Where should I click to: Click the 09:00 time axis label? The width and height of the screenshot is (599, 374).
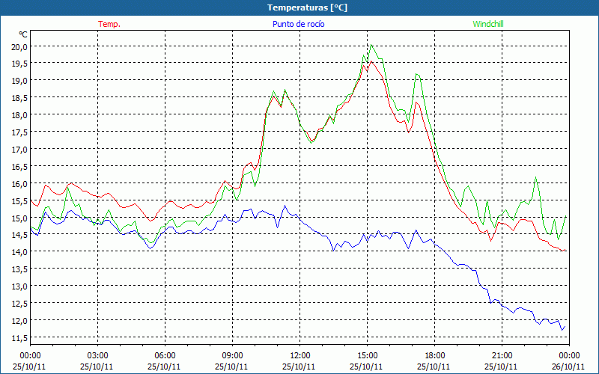[232, 356]
